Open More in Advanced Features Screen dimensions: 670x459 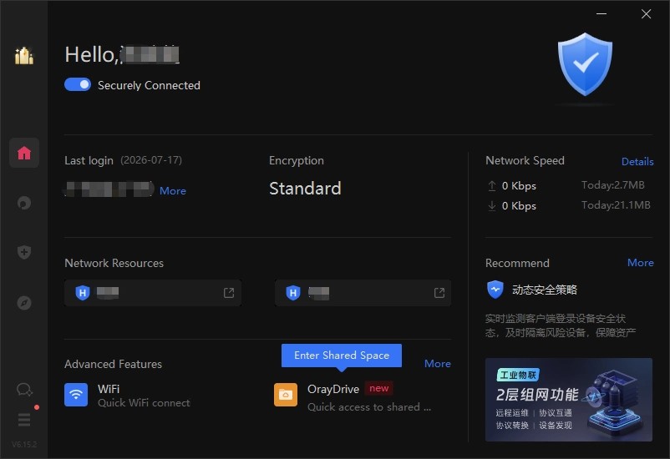click(x=437, y=364)
